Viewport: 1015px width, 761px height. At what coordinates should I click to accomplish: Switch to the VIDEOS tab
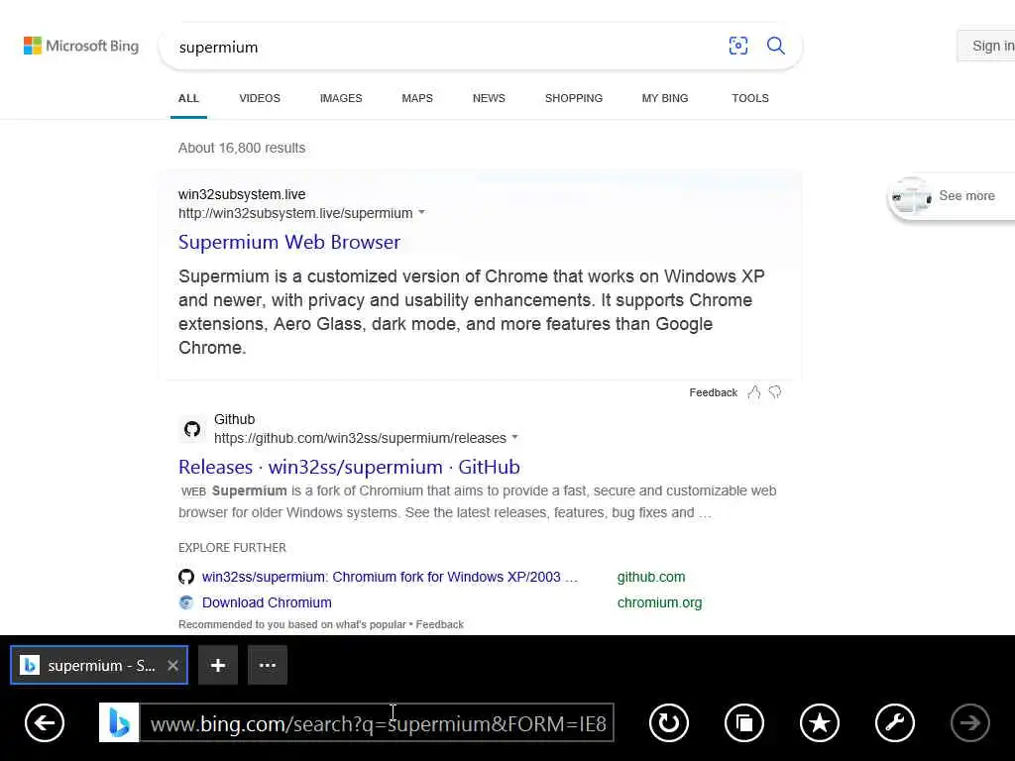[260, 98]
